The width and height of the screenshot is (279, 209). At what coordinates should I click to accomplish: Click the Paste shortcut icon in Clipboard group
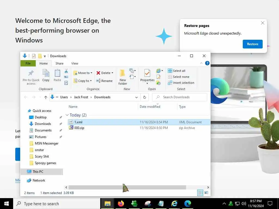coord(66,83)
